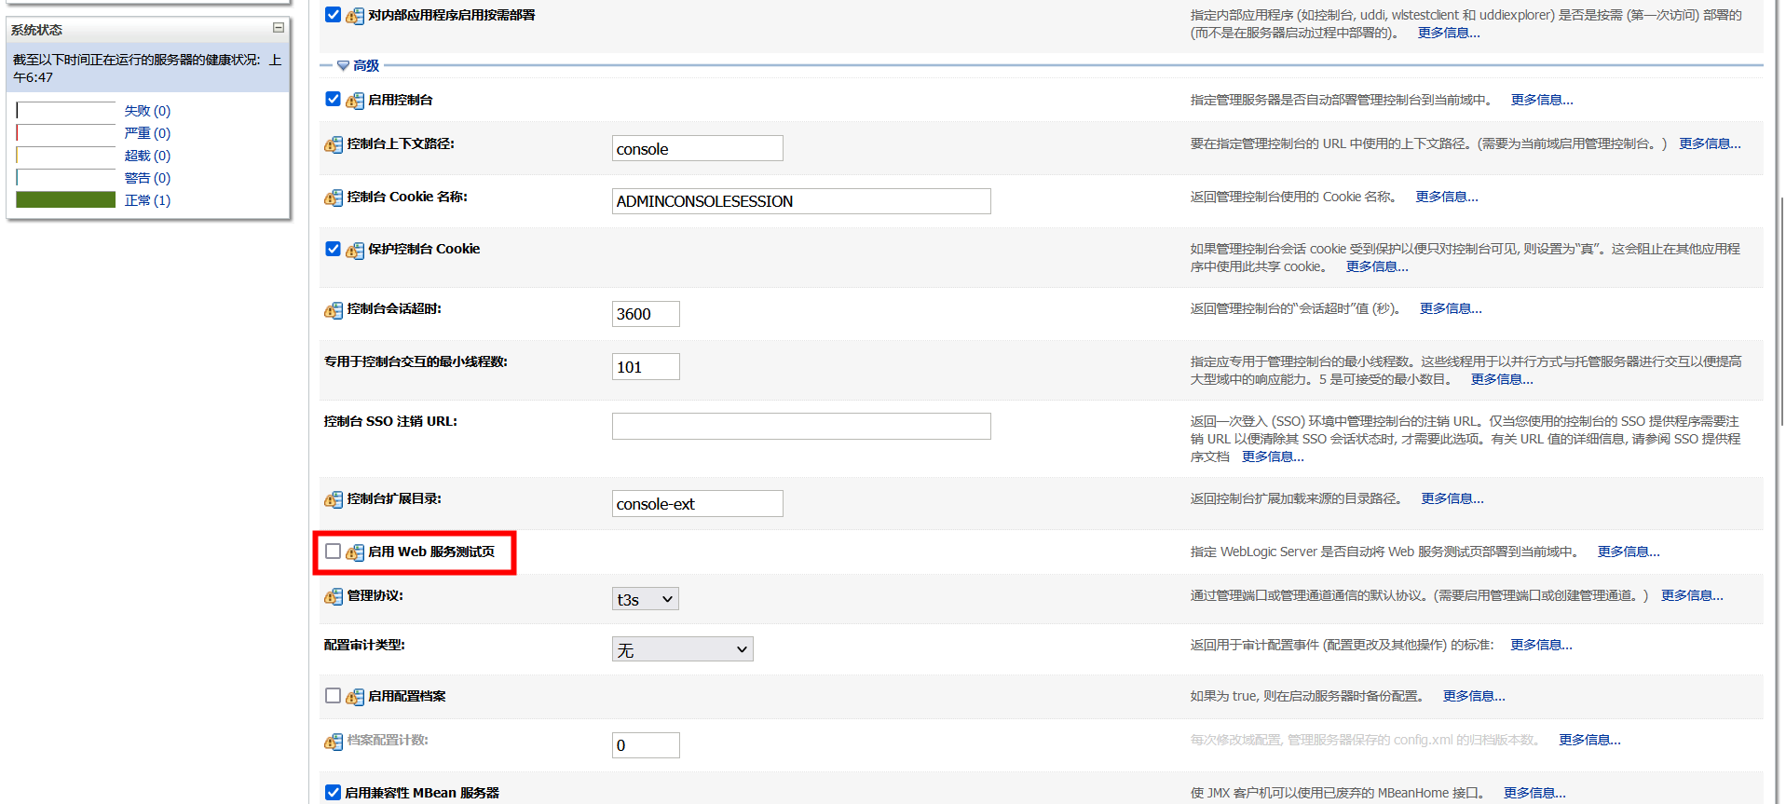Screen dimensions: 1786x804
Task: Collapse the 高级 section triangle
Action: point(343,65)
